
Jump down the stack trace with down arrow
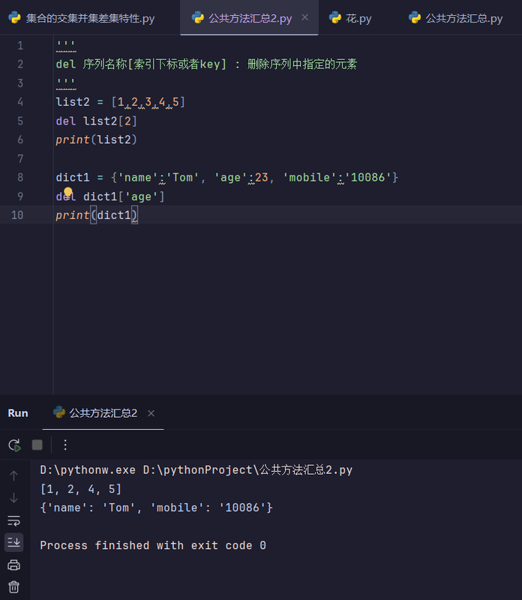click(13, 498)
